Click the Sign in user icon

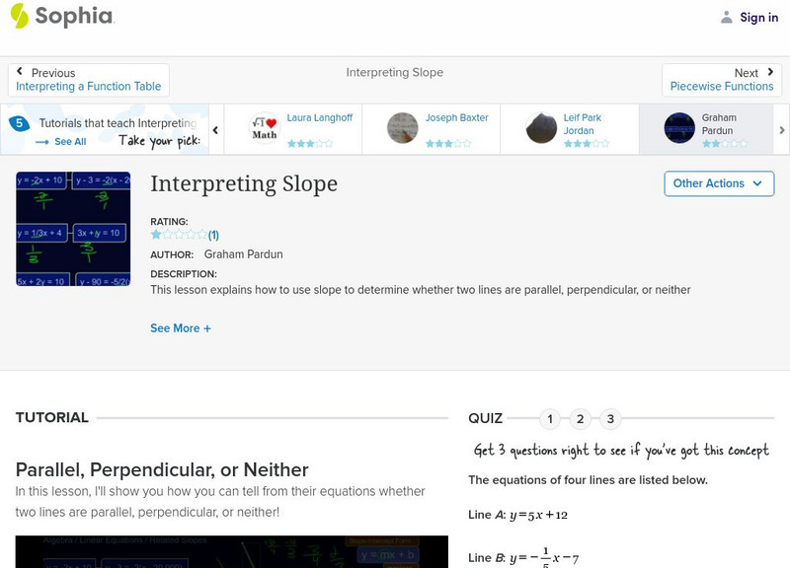point(727,17)
